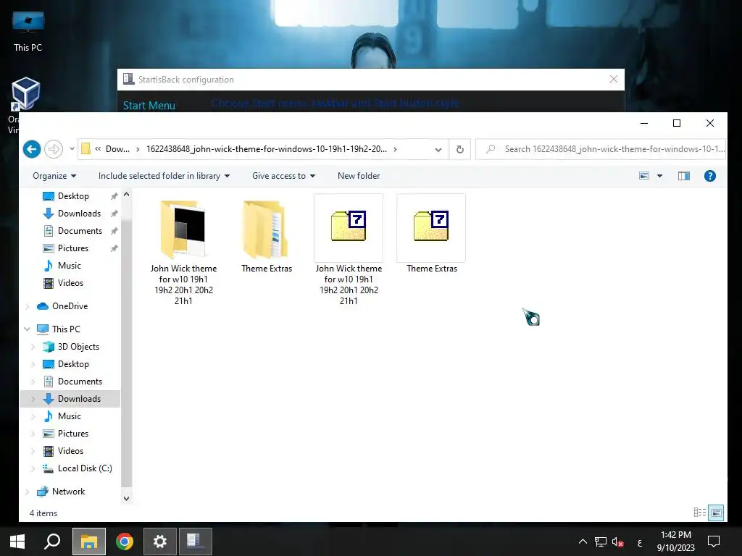The image size is (742, 556).
Task: Open OneDrive in navigation pane
Action: coord(70,306)
